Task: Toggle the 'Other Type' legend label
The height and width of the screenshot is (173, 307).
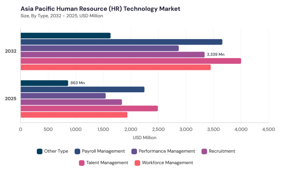Action: point(56,151)
